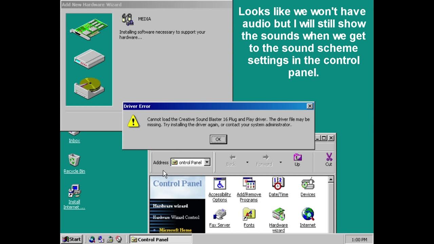Click the Forward toolbar button
Image resolution: width=434 pixels, height=244 pixels.
click(x=264, y=160)
